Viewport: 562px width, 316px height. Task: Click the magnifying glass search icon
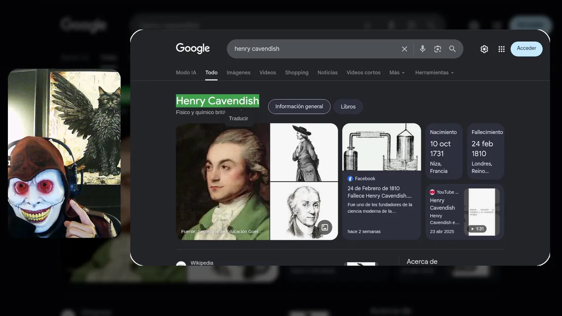pyautogui.click(x=452, y=49)
